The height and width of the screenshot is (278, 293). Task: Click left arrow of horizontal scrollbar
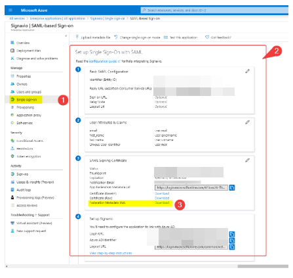(7, 266)
